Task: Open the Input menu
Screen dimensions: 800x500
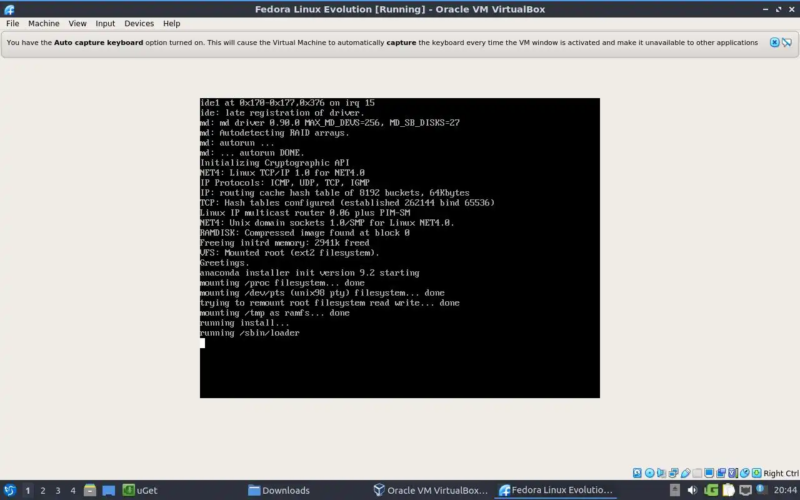Action: coord(105,23)
